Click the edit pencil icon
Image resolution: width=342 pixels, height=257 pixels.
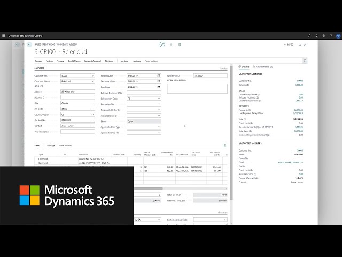pyautogui.click(x=162, y=44)
